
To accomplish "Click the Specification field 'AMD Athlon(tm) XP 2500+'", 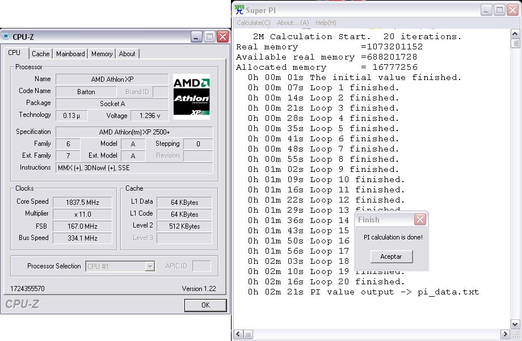I will [134, 132].
